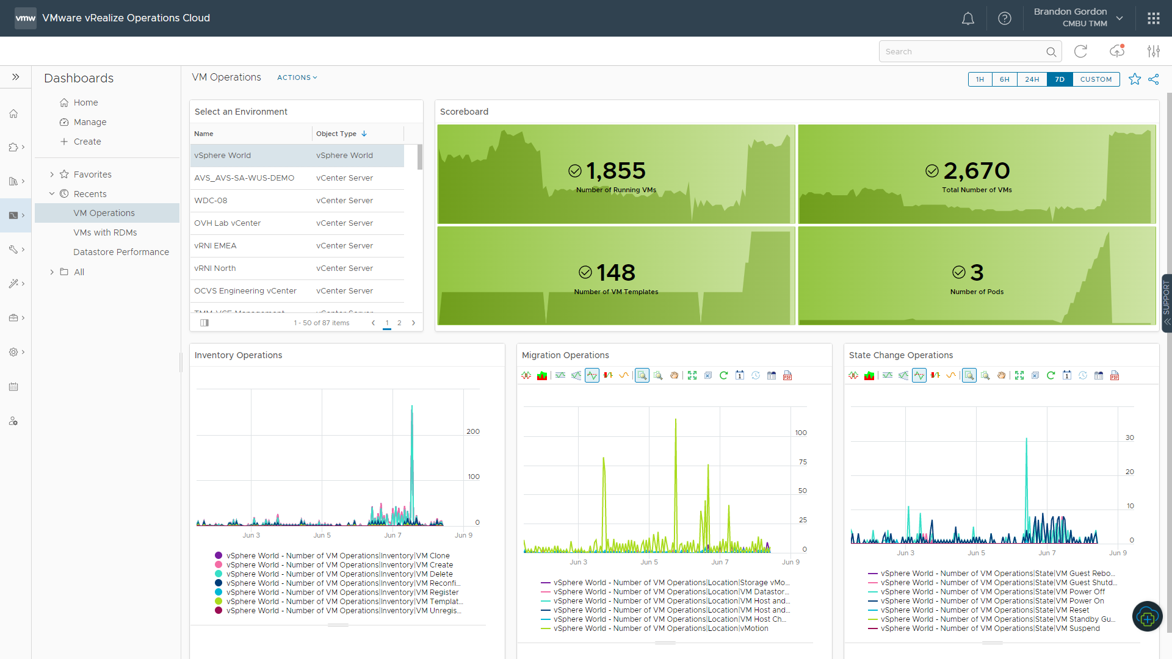
Task: Click PDF export icon in Migration Operations
Action: tap(787, 376)
